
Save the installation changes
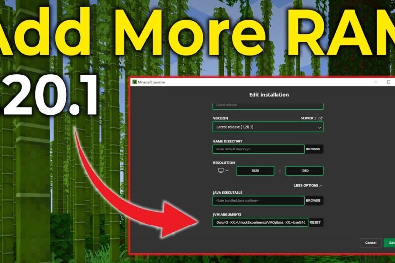pyautogui.click(x=390, y=243)
